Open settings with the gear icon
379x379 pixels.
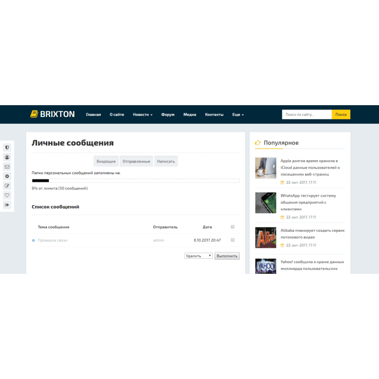(7, 176)
